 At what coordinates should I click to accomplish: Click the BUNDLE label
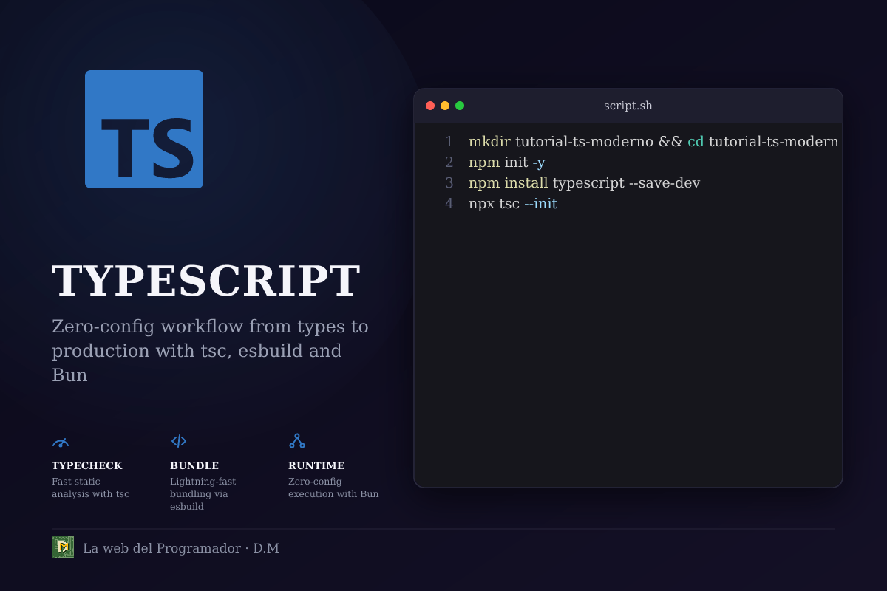194,466
